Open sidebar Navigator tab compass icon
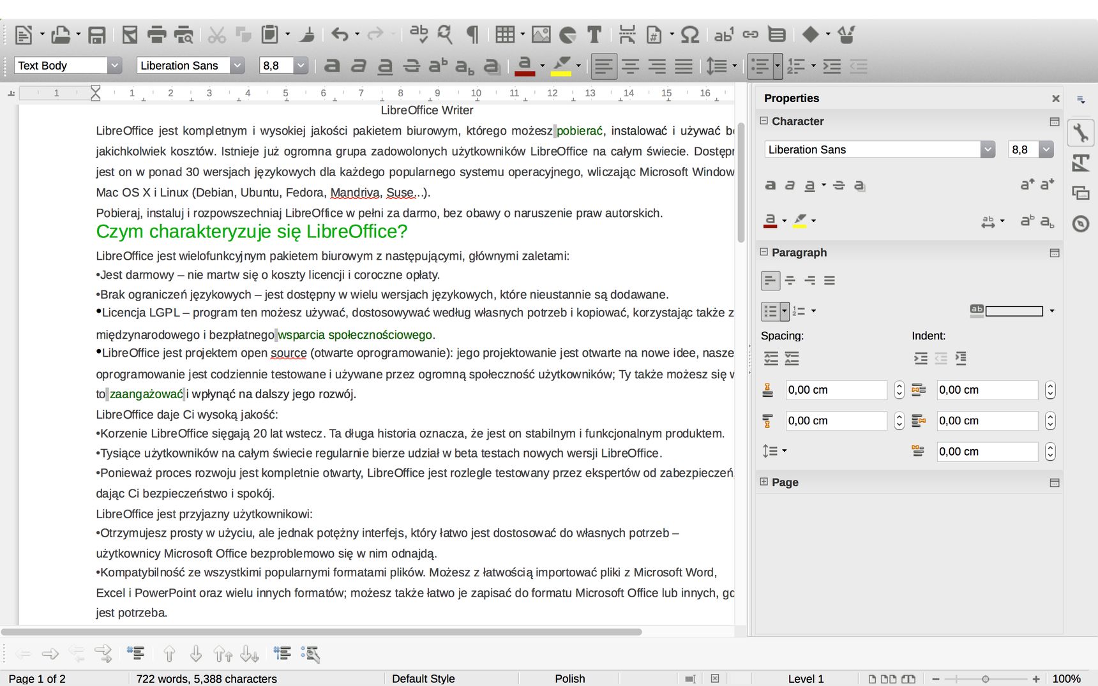 coord(1081,223)
